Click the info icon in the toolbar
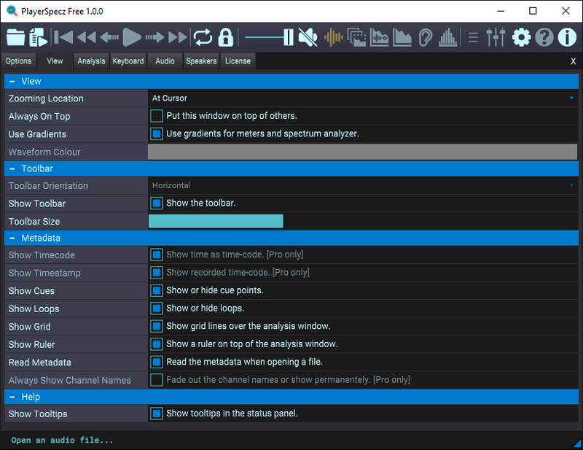583x450 pixels. point(567,37)
